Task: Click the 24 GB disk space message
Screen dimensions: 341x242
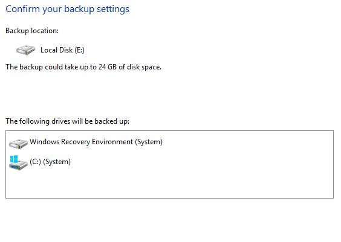Action: [x=83, y=67]
